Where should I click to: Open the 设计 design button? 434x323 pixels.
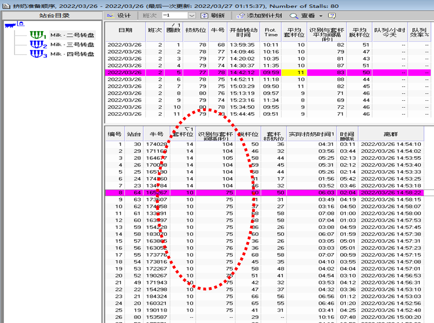point(119,15)
